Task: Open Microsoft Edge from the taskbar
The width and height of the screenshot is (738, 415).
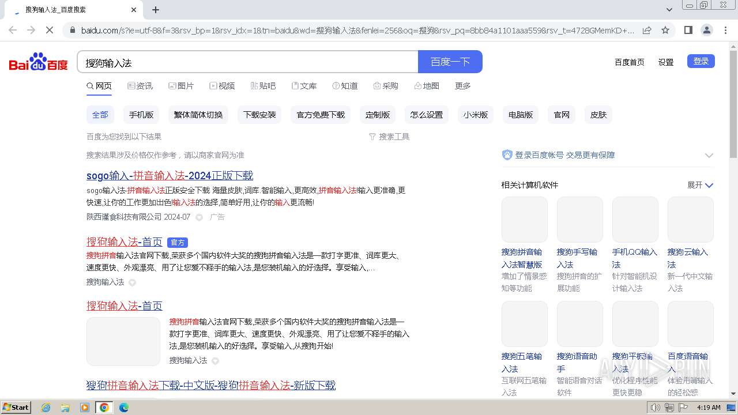Action: click(x=124, y=407)
